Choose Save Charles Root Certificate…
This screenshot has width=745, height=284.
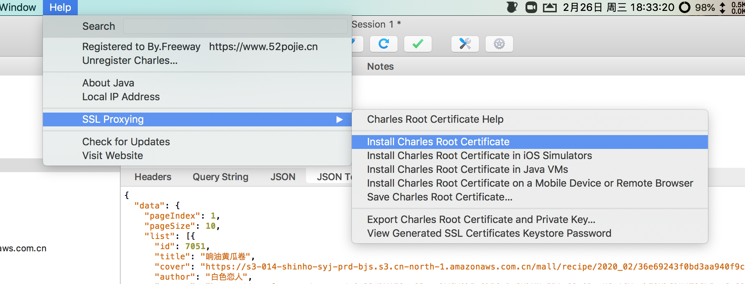pos(439,197)
